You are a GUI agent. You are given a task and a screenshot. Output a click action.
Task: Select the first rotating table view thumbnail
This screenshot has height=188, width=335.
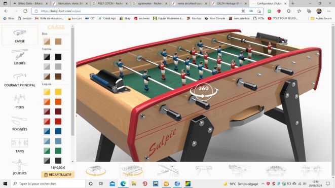(x=96, y=171)
